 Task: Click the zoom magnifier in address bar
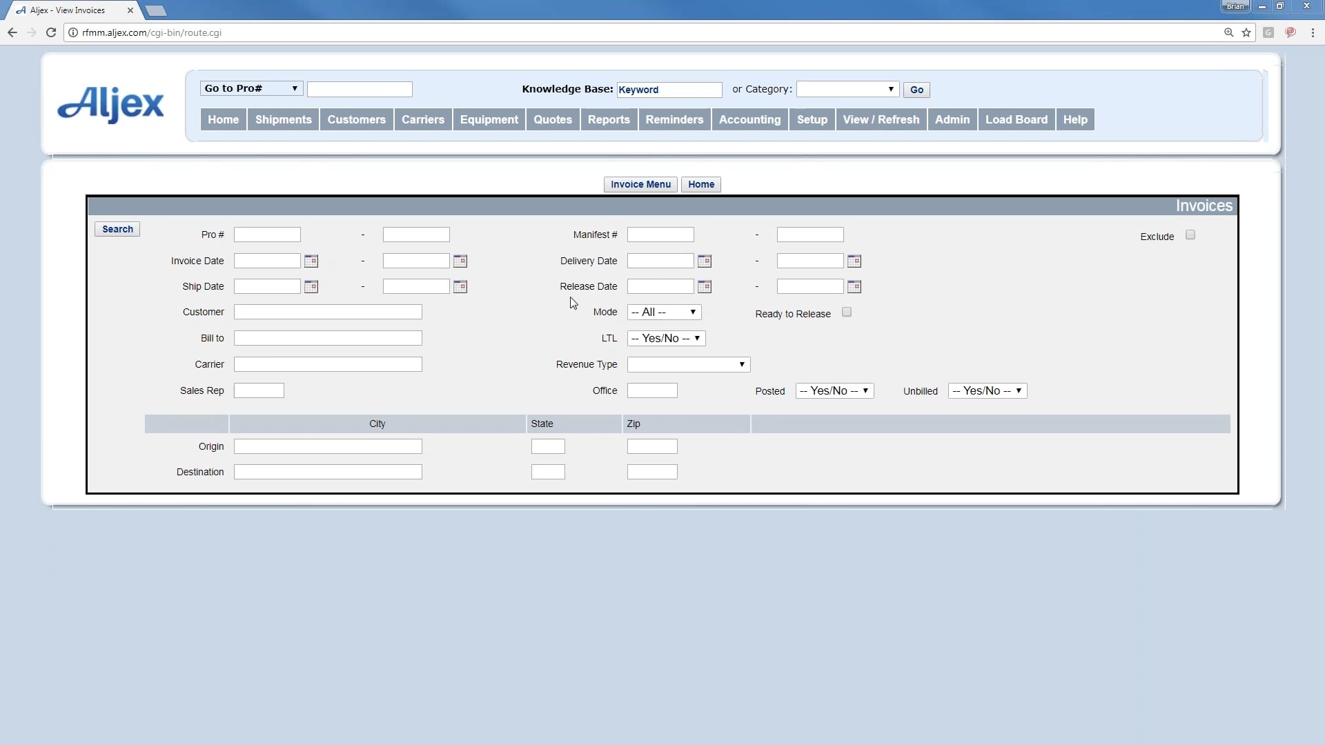click(x=1229, y=32)
